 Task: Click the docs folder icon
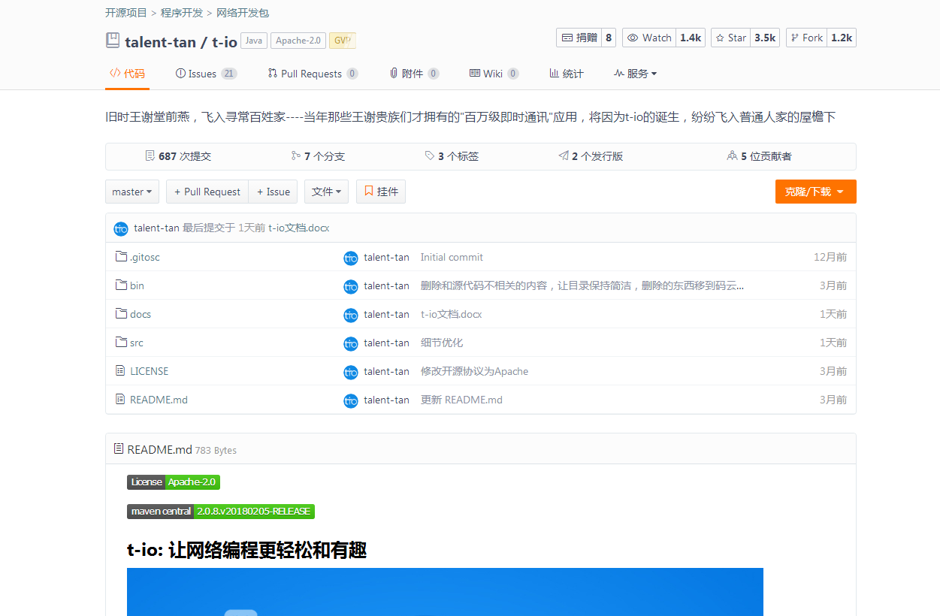[121, 314]
